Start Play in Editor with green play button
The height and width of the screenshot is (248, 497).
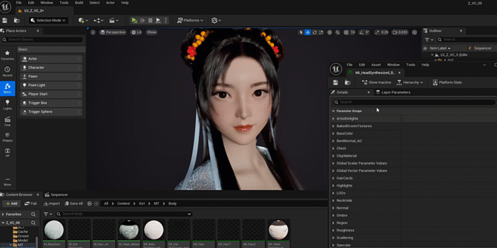pyautogui.click(x=135, y=20)
